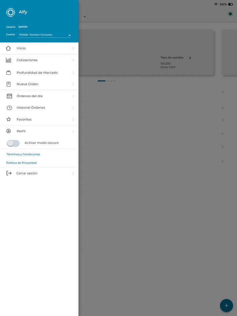Select the Nueva Orden document icon
237x316 pixels.
click(8, 84)
